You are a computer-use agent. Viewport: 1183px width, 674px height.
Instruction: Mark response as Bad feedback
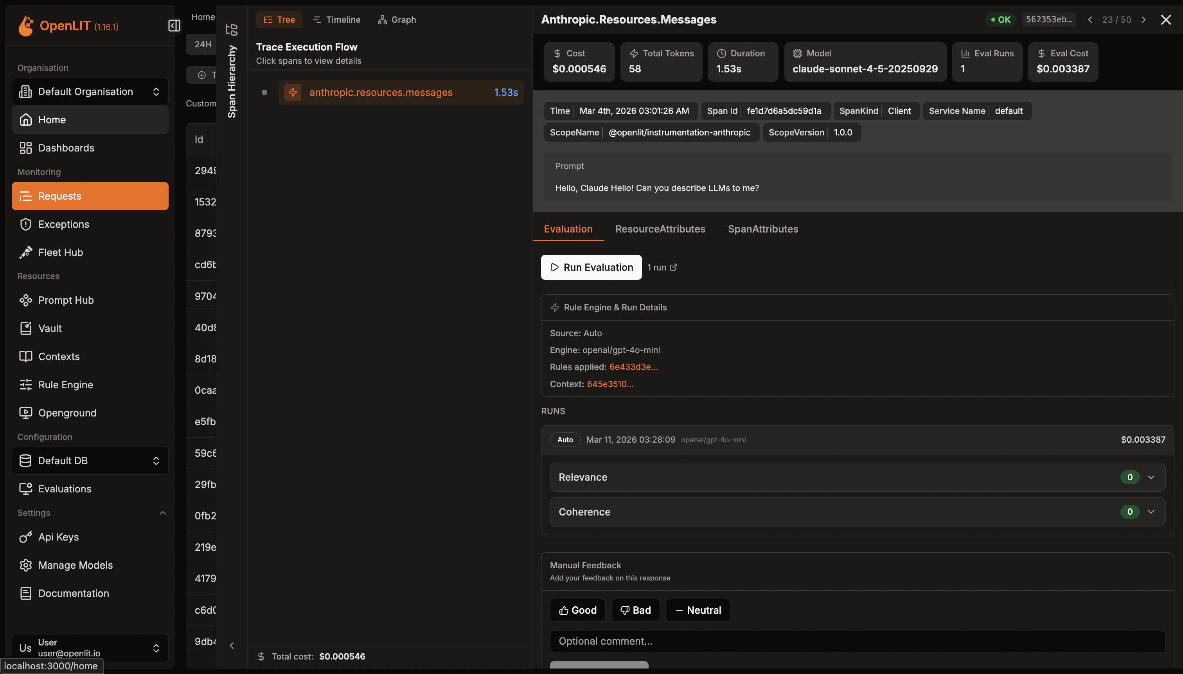(x=635, y=610)
